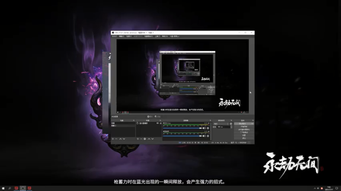Open source properties via the Sources gear icon
Image resolution: width=341 pixels, height=191 pixels.
click(x=145, y=139)
